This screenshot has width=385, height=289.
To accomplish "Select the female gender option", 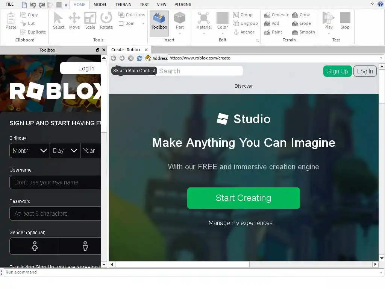I will click(35, 246).
